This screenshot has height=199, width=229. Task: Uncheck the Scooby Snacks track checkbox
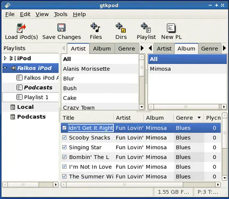tap(65, 138)
